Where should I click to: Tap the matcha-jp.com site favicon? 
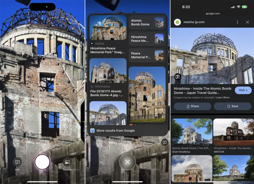(x=177, y=22)
